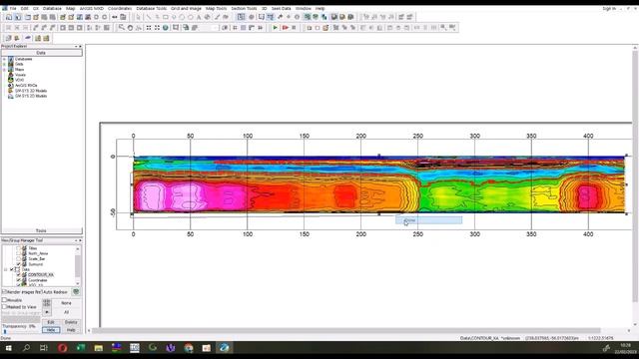Open the Database menu

point(52,8)
